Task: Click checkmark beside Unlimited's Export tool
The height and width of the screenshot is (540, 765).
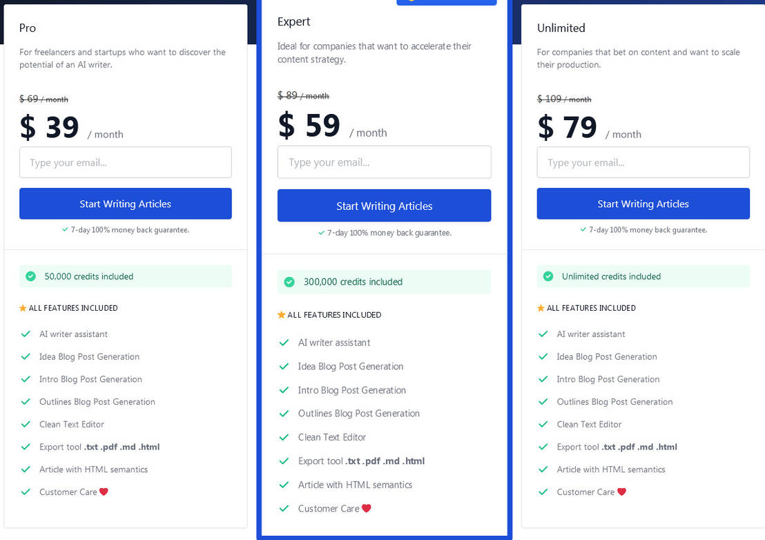Action: tap(543, 447)
